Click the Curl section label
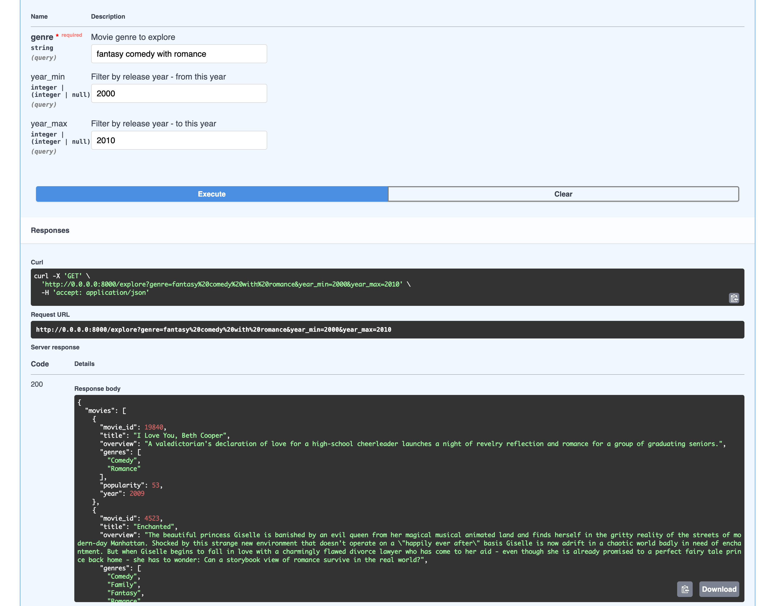 (37, 262)
